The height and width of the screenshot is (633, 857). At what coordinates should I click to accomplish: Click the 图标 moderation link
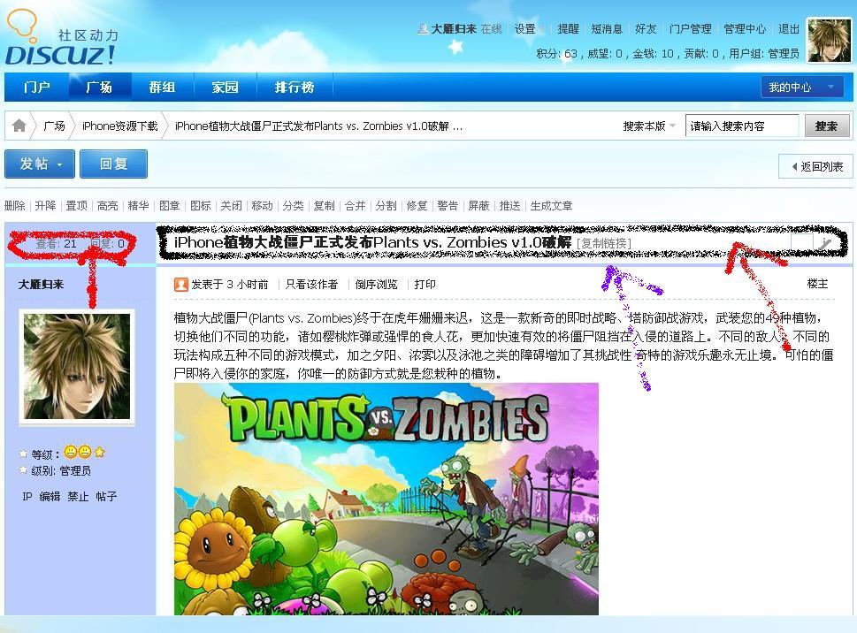click(201, 205)
